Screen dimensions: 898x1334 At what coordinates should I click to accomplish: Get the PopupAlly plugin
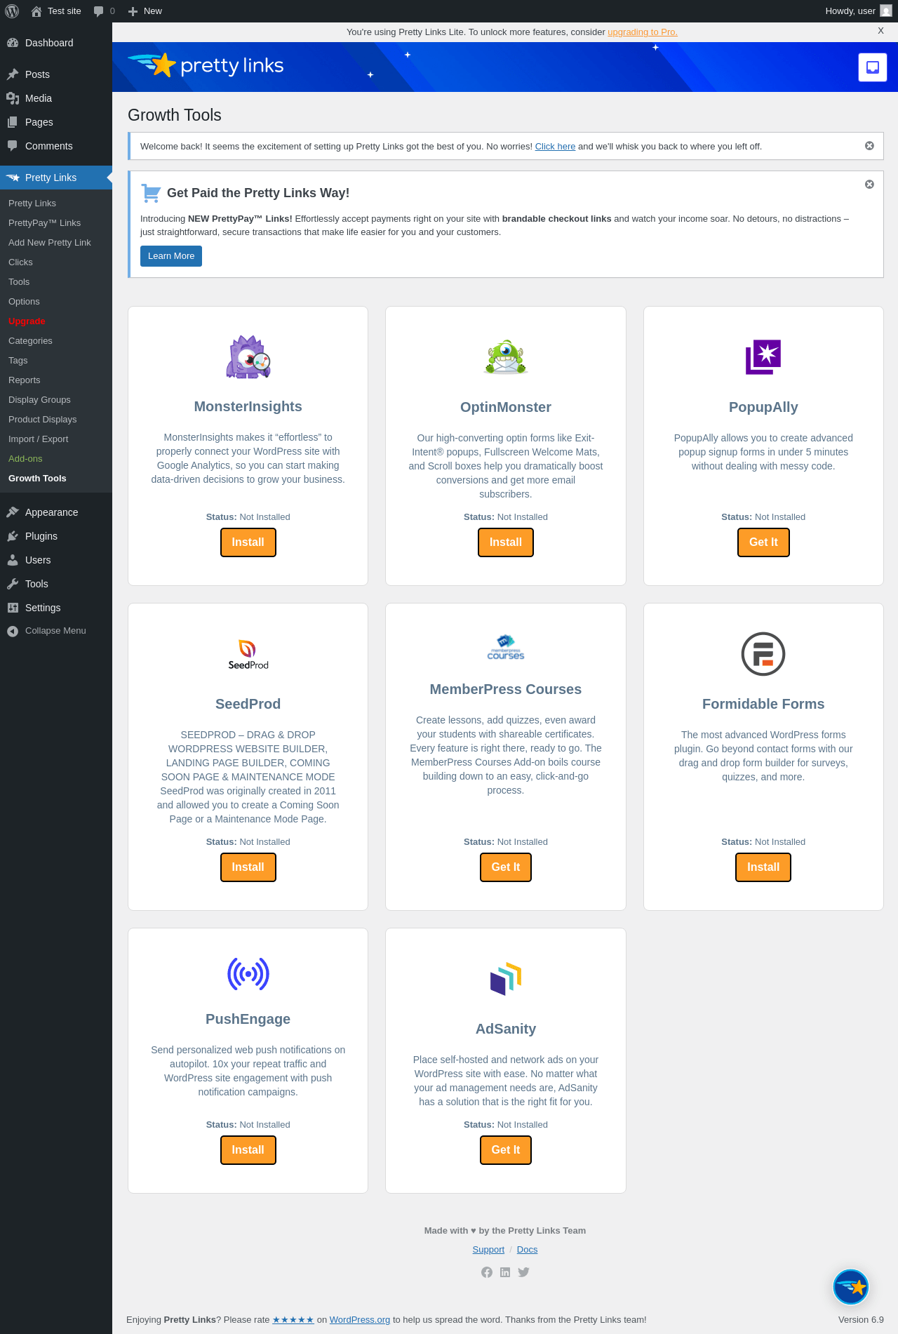tap(763, 542)
